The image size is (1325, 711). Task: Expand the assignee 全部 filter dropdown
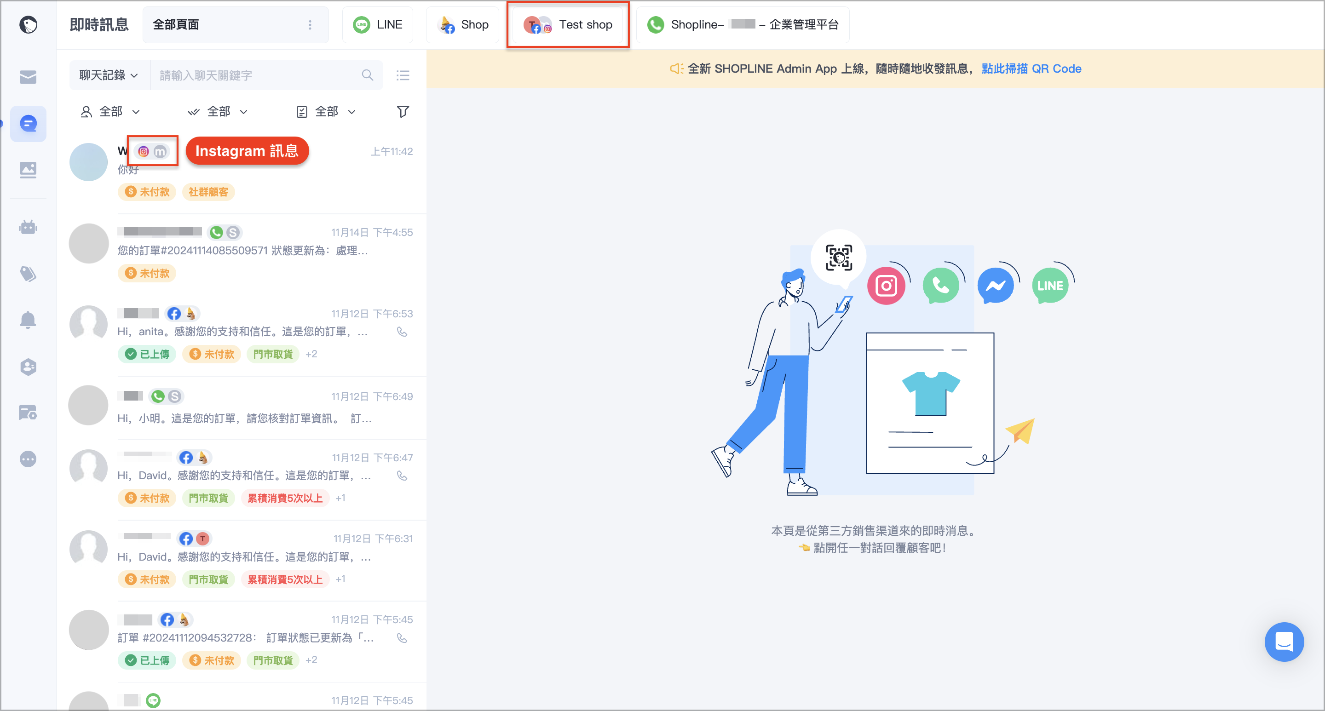(110, 112)
